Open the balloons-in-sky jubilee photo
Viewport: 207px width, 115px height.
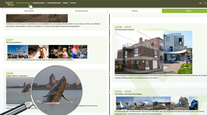(x=18, y=52)
